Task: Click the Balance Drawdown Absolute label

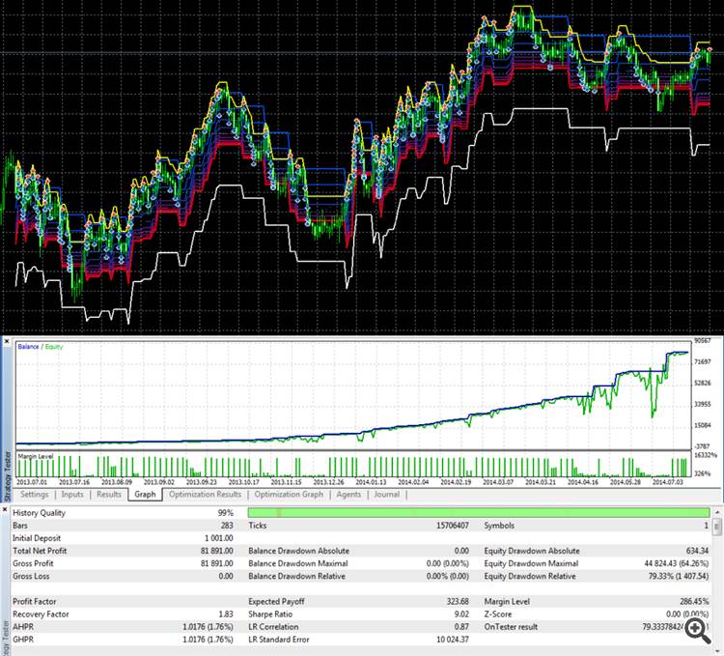Action: tap(298, 551)
